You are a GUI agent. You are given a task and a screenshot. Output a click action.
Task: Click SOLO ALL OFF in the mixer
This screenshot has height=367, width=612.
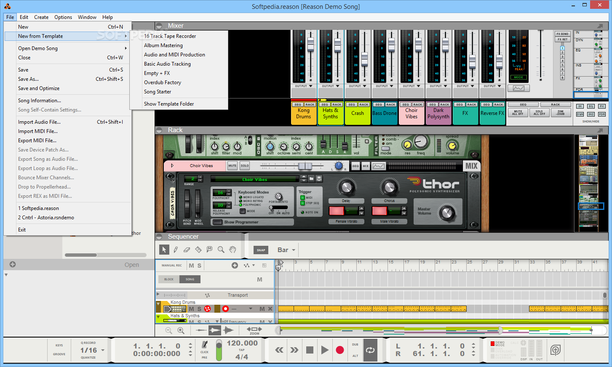point(539,113)
